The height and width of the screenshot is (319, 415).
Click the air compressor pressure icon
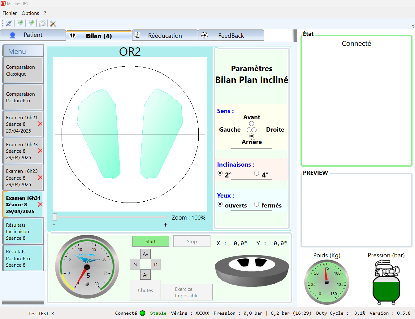pyautogui.click(x=386, y=282)
